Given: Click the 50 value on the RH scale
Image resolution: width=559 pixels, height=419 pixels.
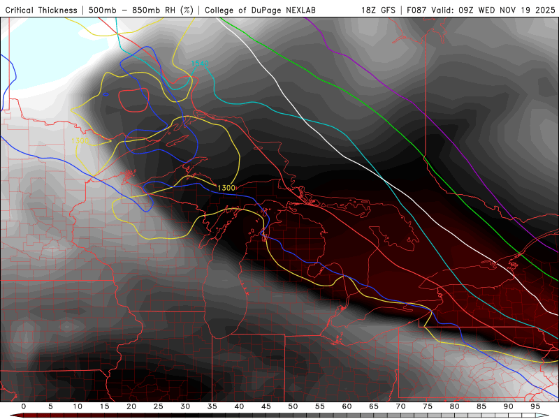Looking at the screenshot, I should tap(293, 406).
